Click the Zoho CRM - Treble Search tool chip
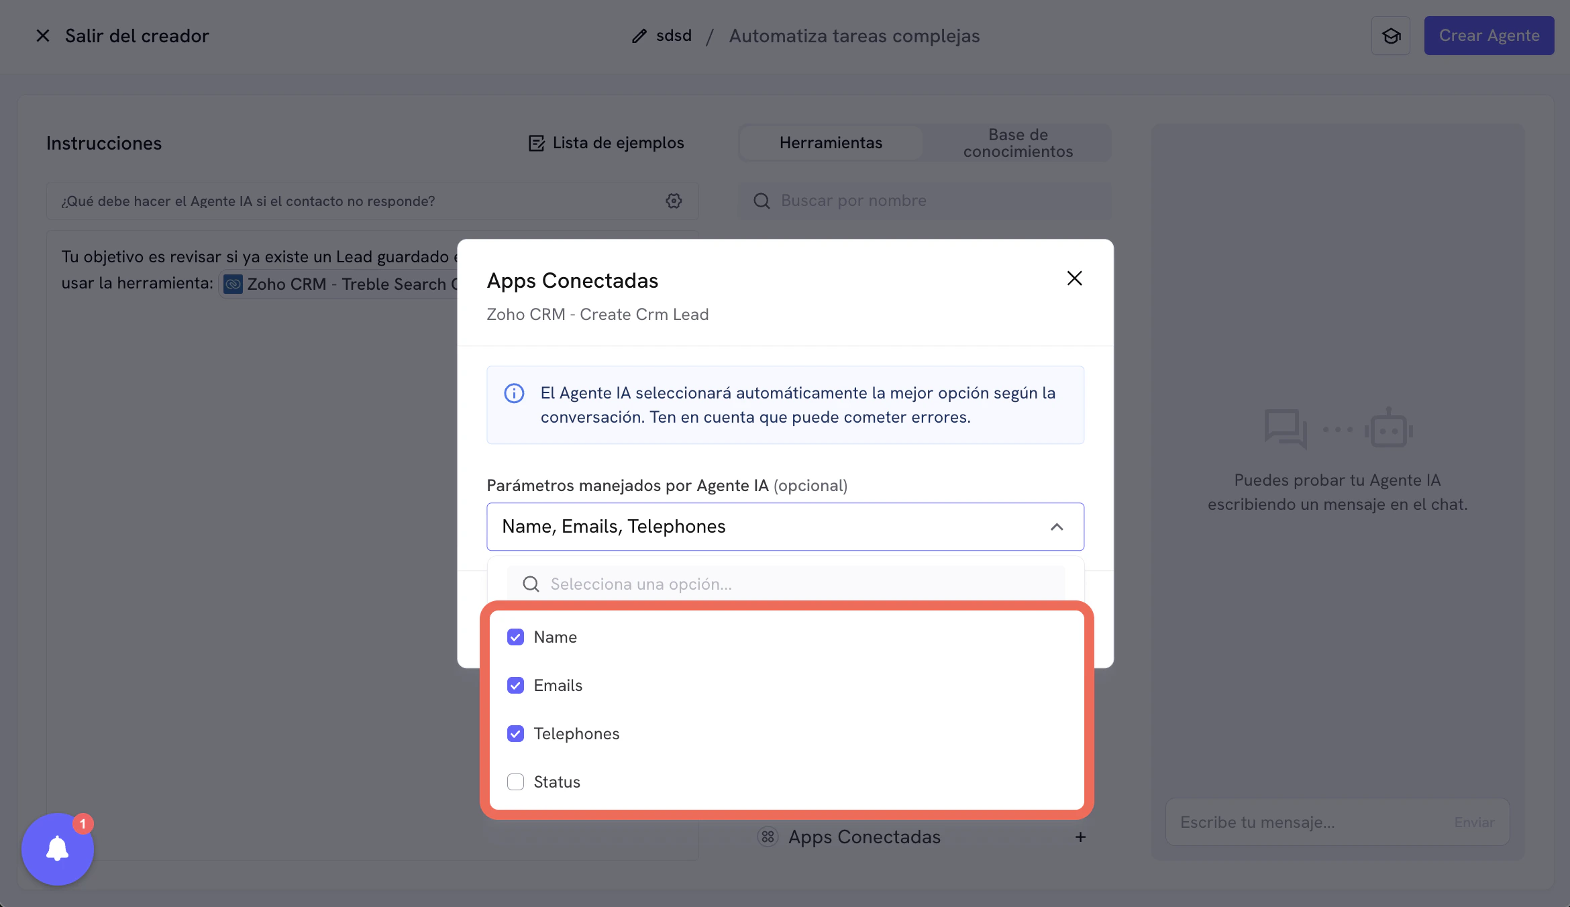The height and width of the screenshot is (907, 1570). [x=339, y=284]
